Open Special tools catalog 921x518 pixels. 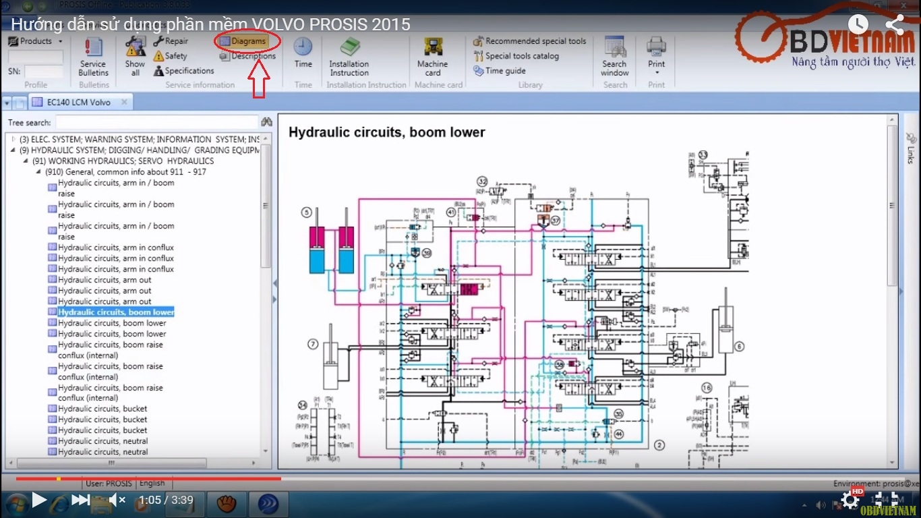[516, 56]
